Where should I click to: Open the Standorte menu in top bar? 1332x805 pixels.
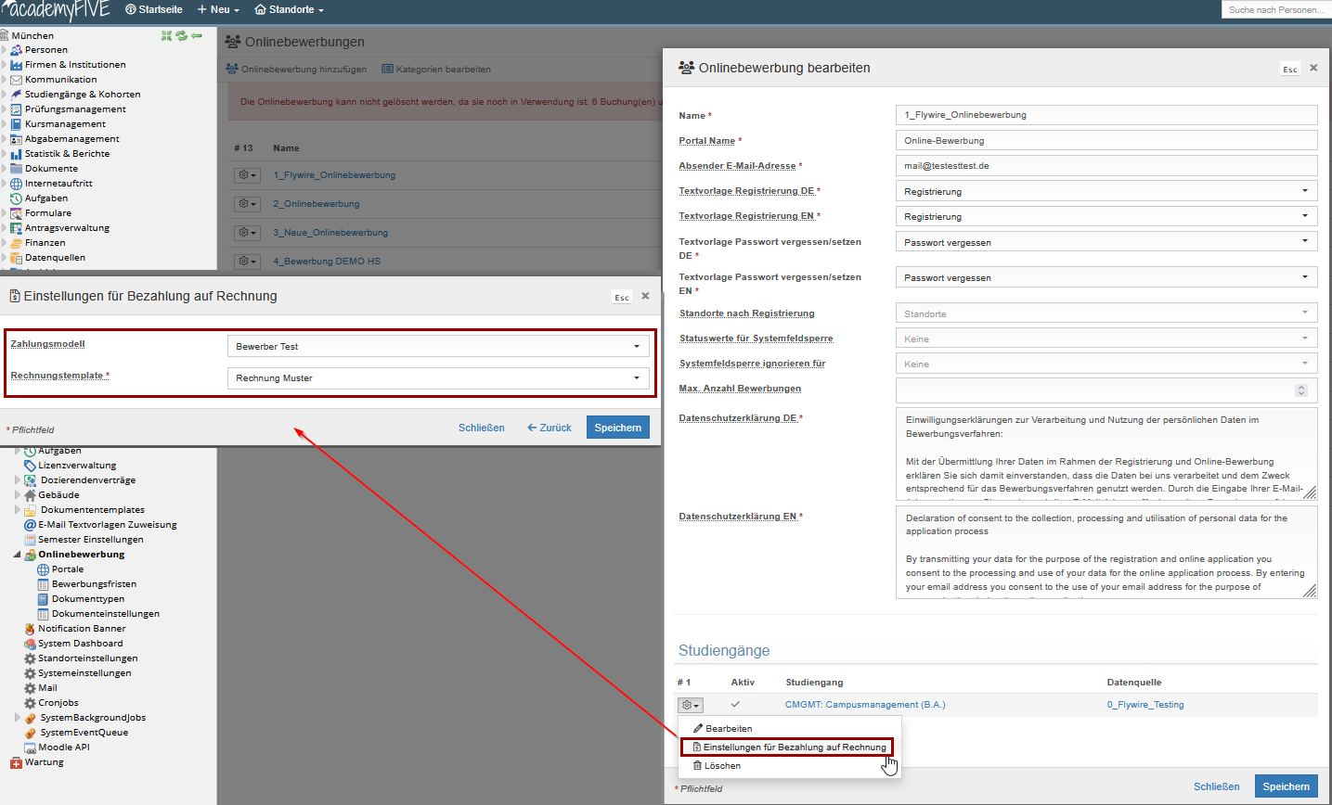[x=290, y=9]
